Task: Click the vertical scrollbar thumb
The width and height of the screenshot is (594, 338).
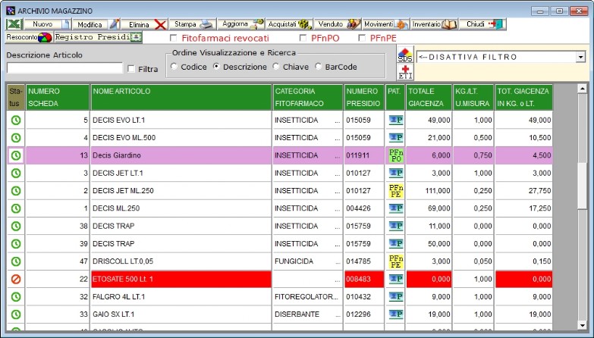Action: coord(583,186)
